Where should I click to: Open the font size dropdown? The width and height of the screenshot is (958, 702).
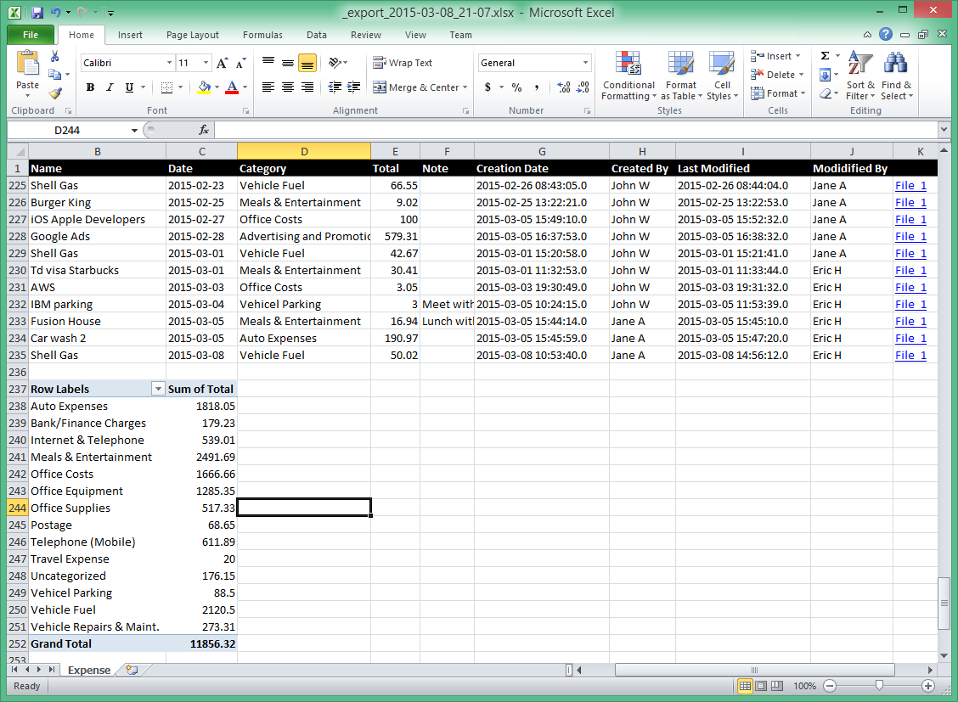point(206,63)
